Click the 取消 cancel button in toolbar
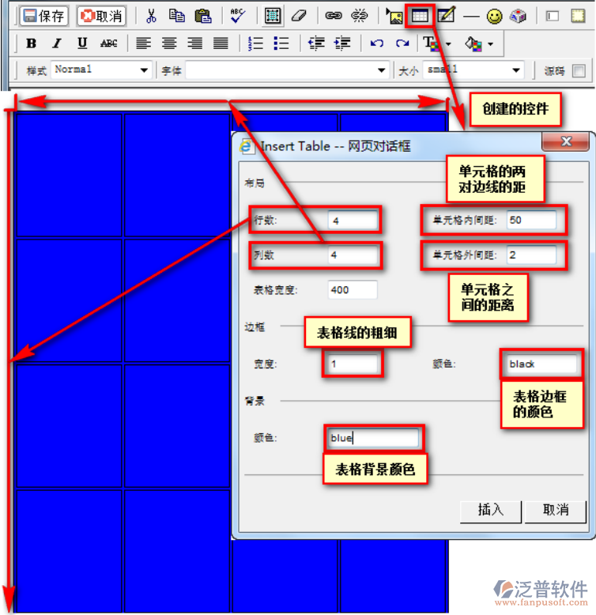 [x=101, y=16]
